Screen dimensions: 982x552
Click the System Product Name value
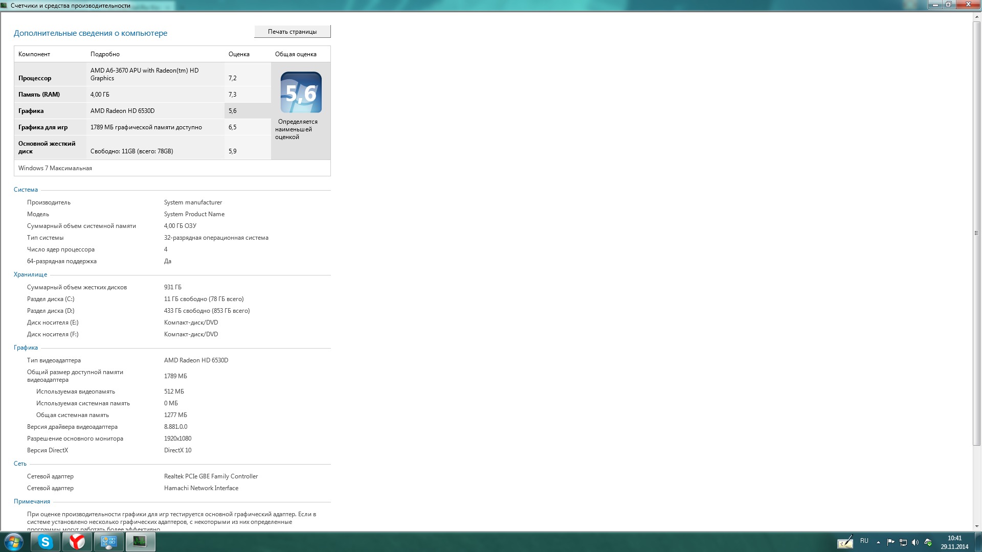tap(194, 214)
